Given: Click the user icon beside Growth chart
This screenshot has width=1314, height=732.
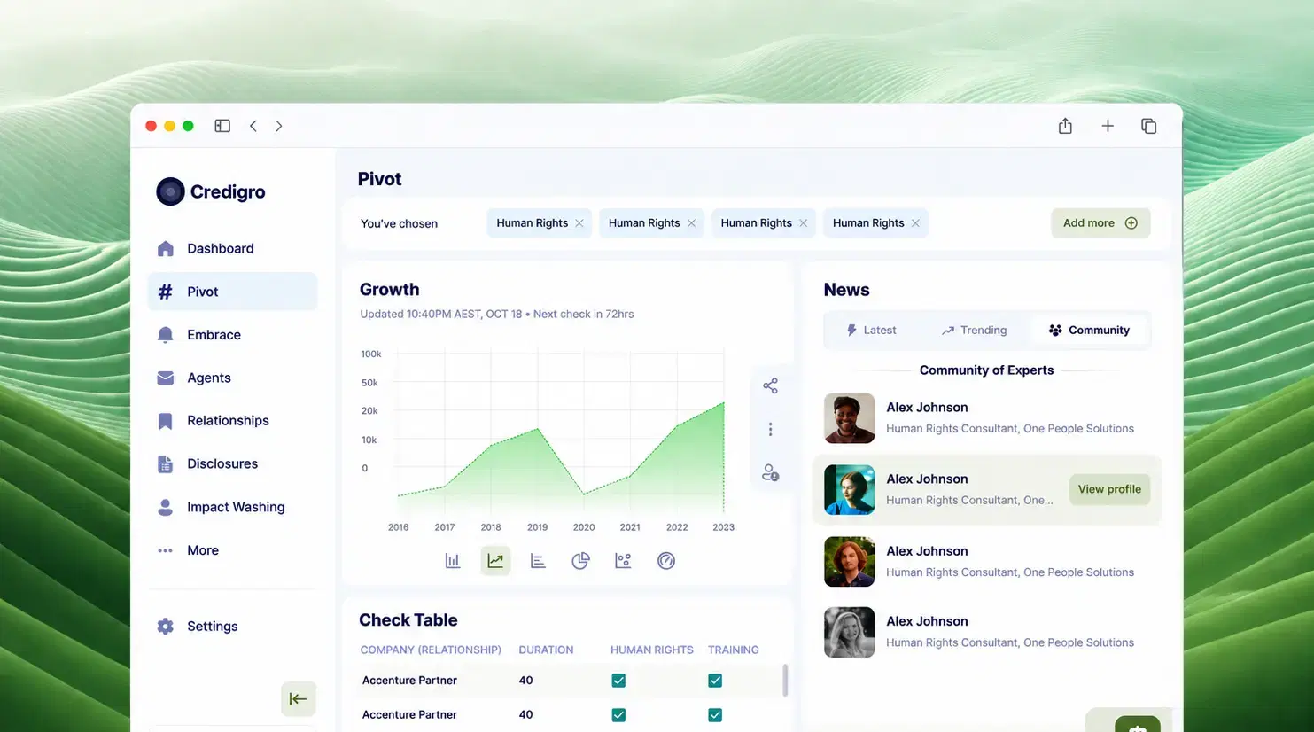Looking at the screenshot, I should tap(770, 472).
